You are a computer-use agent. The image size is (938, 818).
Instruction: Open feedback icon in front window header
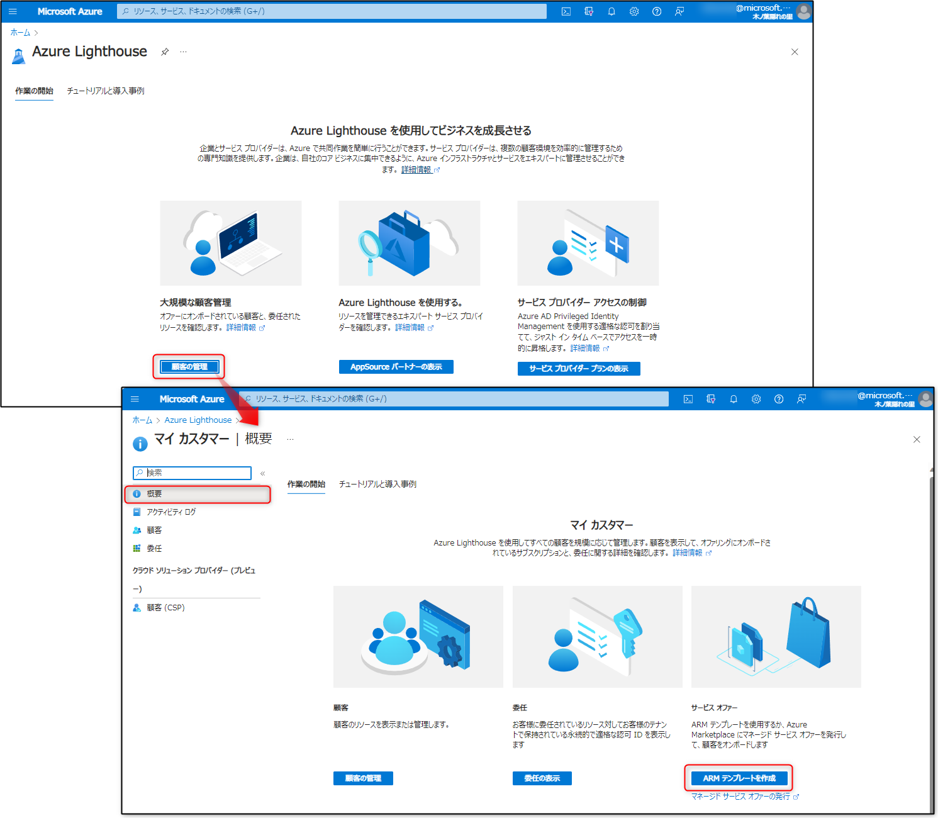coord(801,399)
